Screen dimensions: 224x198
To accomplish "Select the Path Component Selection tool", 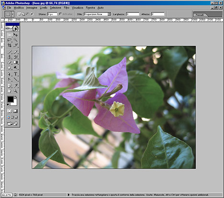I will (10, 74).
